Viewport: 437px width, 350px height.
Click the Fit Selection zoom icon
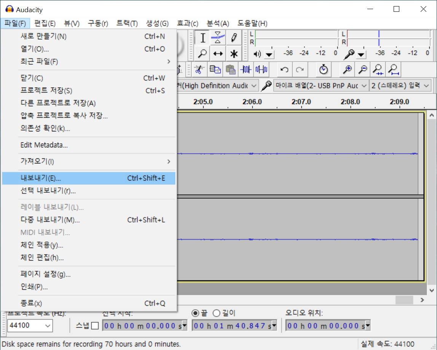tap(378, 69)
